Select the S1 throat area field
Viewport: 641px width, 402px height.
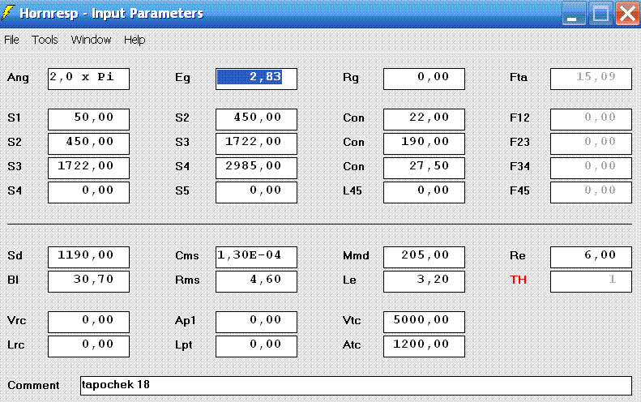point(88,119)
